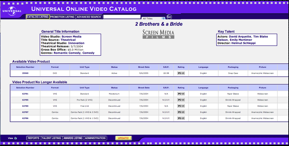Open the Reports menu
This screenshot has width=289, height=146.
[33, 138]
